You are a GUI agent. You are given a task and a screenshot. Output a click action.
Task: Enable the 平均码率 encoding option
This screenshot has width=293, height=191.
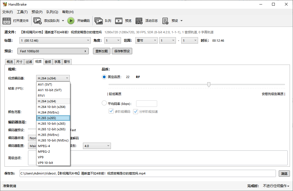(104, 103)
